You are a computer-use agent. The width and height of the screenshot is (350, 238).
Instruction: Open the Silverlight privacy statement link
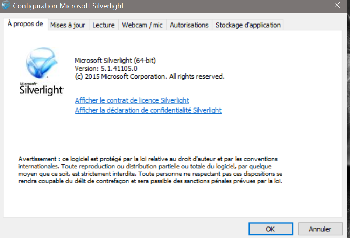pyautogui.click(x=148, y=110)
